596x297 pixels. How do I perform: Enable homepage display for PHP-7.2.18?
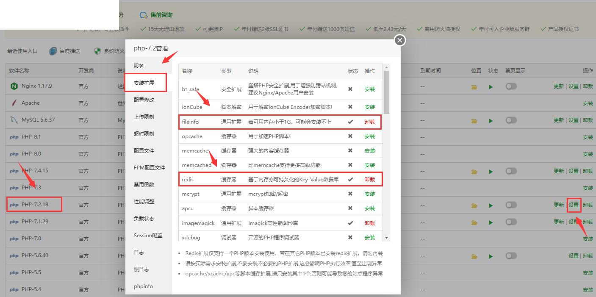(511, 205)
